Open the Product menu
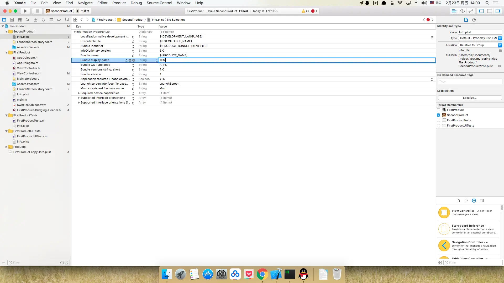Screen dimensions: 504x283 pos(119,3)
